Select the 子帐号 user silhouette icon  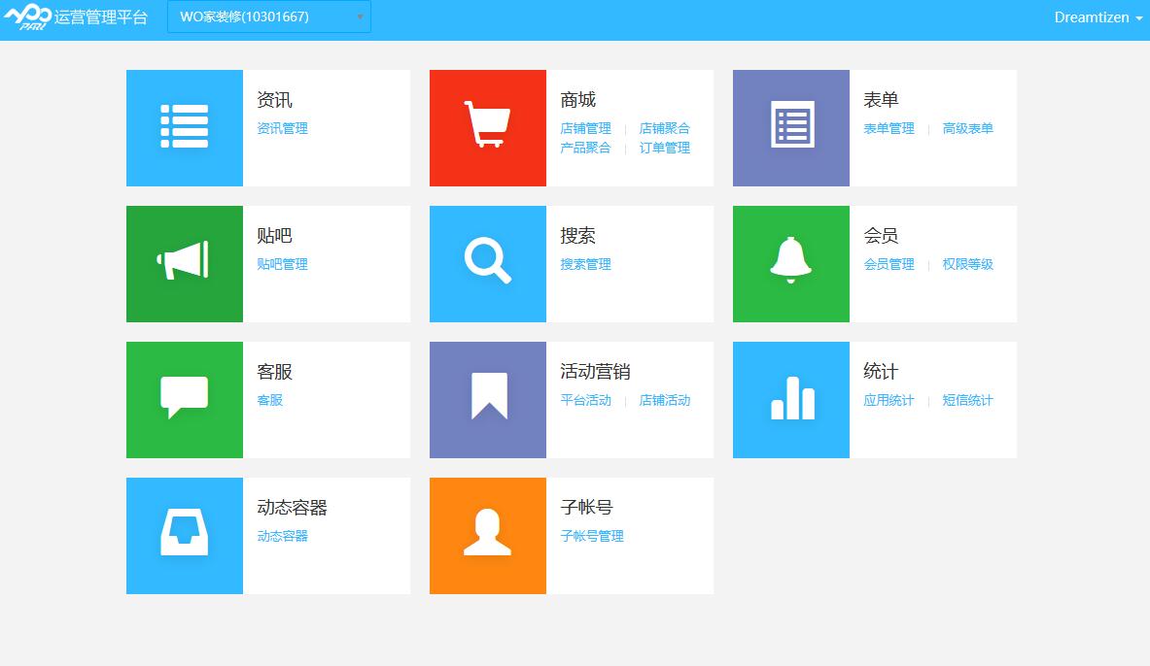pos(487,535)
